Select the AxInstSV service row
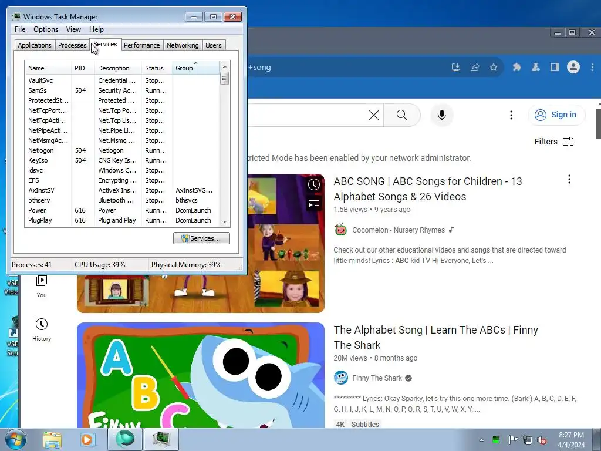Screen dimensions: 601x451 click(x=122, y=190)
